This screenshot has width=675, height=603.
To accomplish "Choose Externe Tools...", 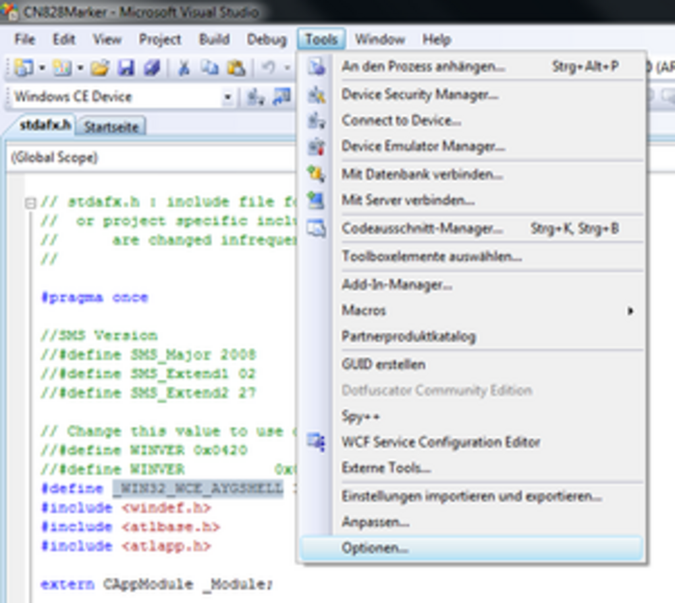I will pos(473,468).
